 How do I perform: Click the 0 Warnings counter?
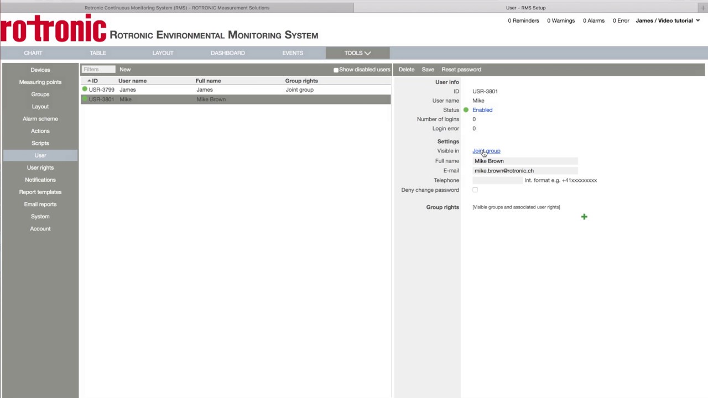point(561,20)
